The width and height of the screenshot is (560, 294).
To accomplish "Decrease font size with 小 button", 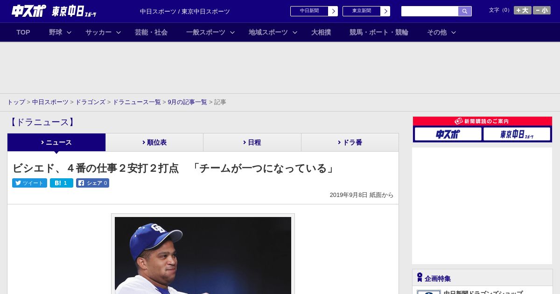I will click(x=542, y=10).
